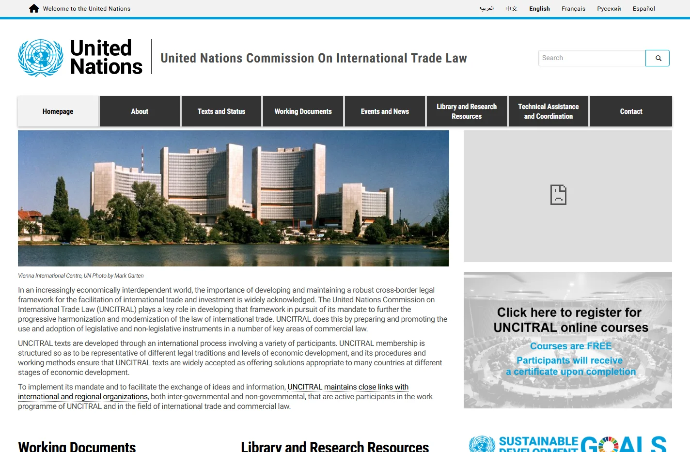Click the home icon in top bar
This screenshot has width=690, height=452.
(34, 9)
